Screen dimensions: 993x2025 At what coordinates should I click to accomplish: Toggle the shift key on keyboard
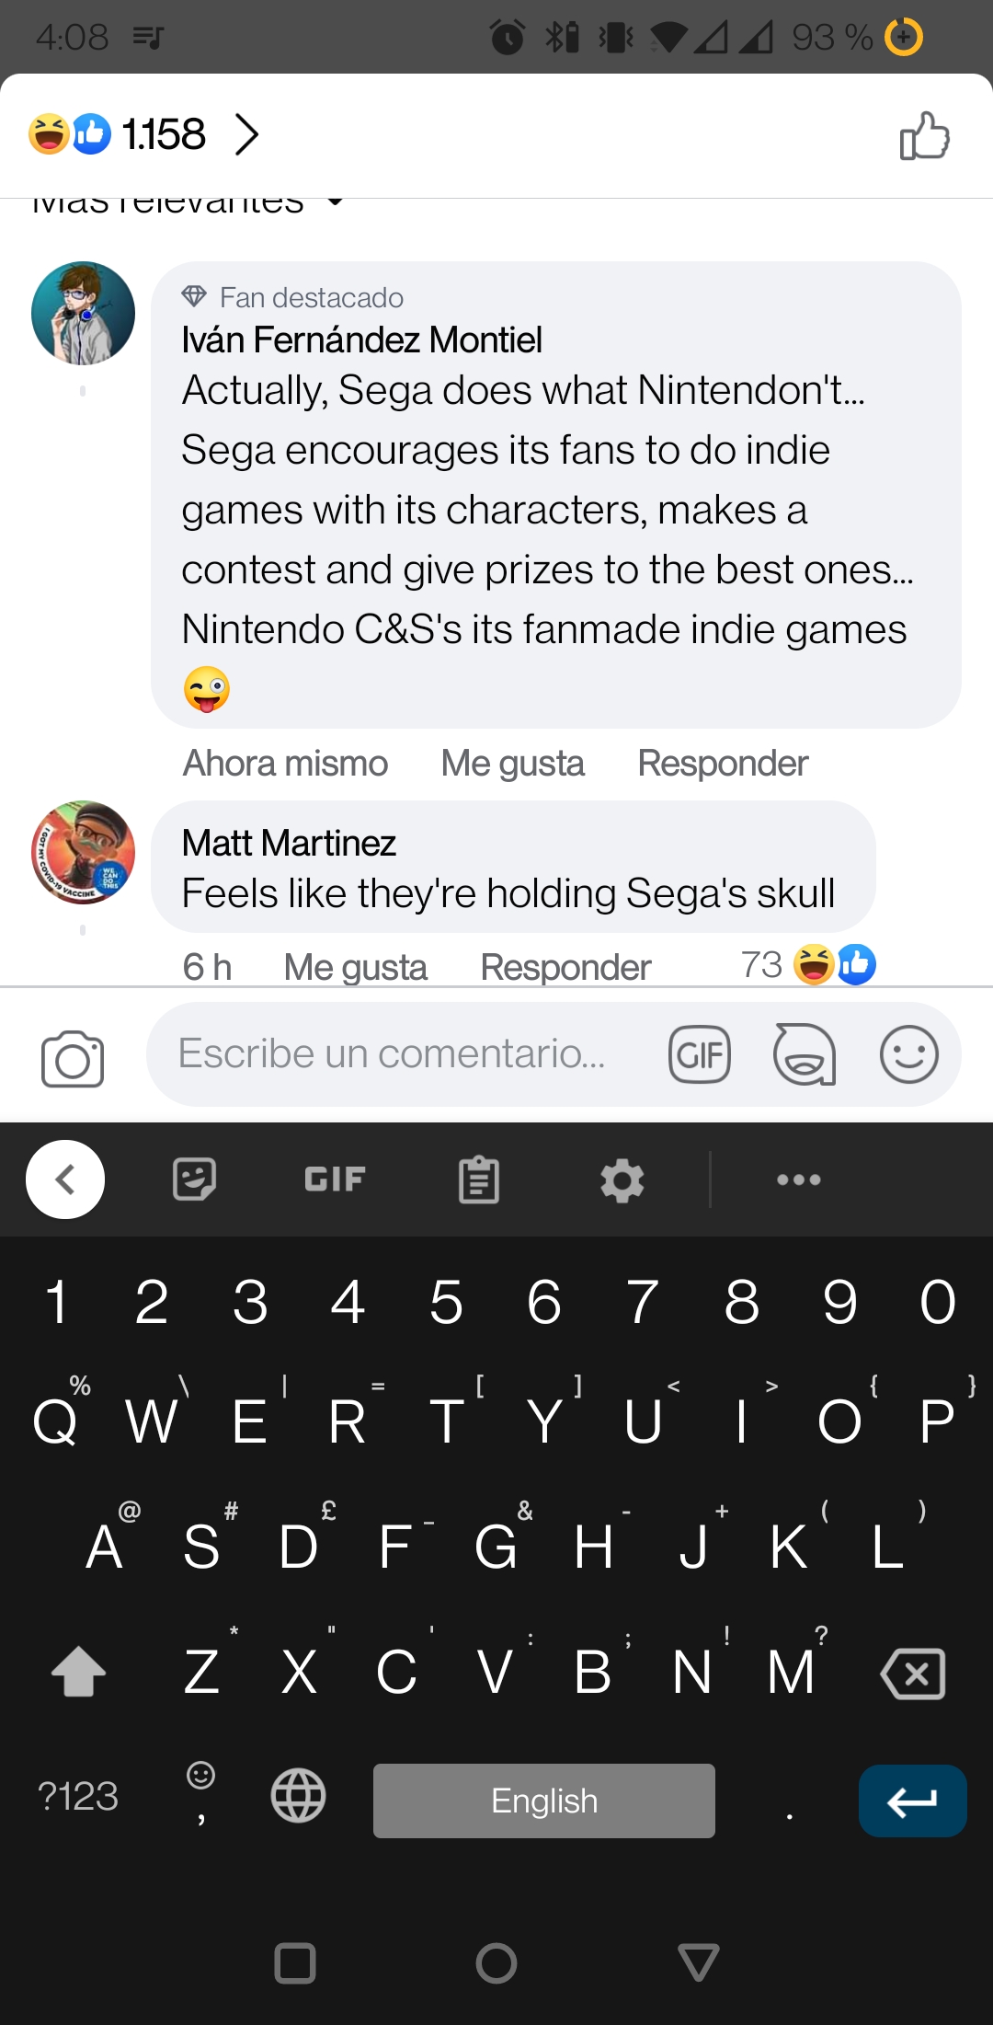pyautogui.click(x=79, y=1670)
